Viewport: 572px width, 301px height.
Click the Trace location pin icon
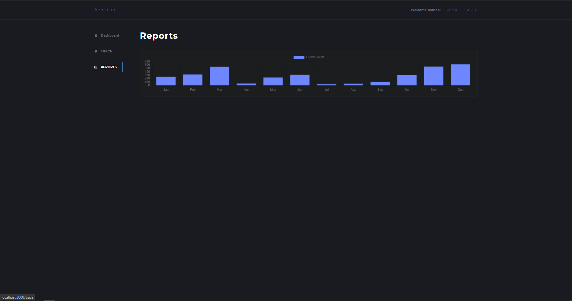click(96, 52)
